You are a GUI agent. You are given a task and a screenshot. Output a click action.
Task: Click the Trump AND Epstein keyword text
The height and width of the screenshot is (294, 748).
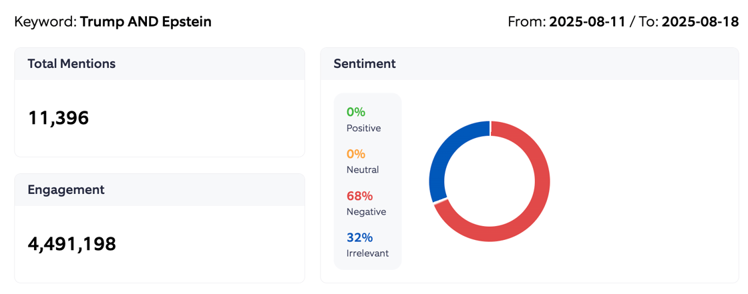146,22
